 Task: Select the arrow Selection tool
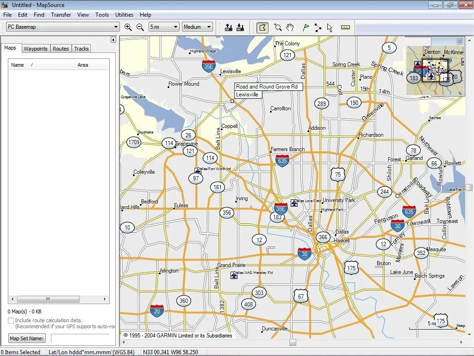pos(330,27)
